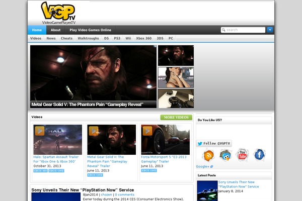This screenshot has height=201, width=302.
Task: Click the Twitter bird in Follow @VGPTV button
Action: click(200, 144)
